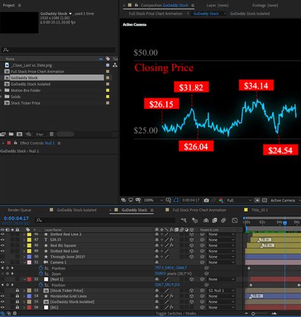Collapse the Camera 1 layer properties
The width and height of the screenshot is (301, 317).
pyautogui.click(x=25, y=262)
